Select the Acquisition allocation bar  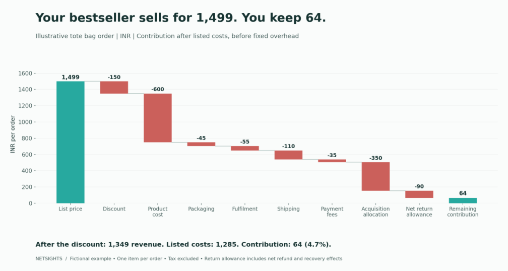pos(376,176)
